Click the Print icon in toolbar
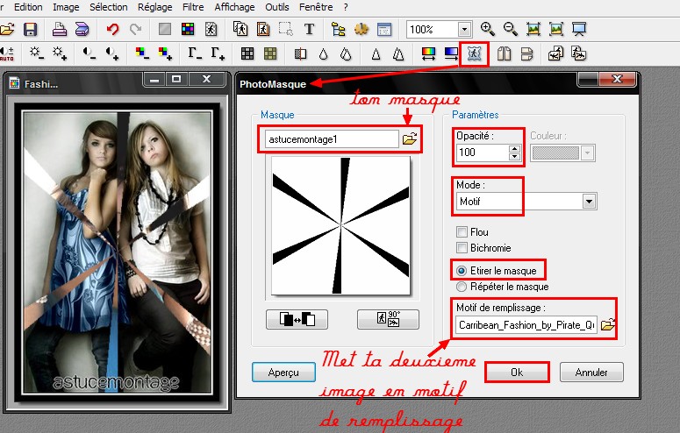Screen dimensions: 680x433 point(60,30)
